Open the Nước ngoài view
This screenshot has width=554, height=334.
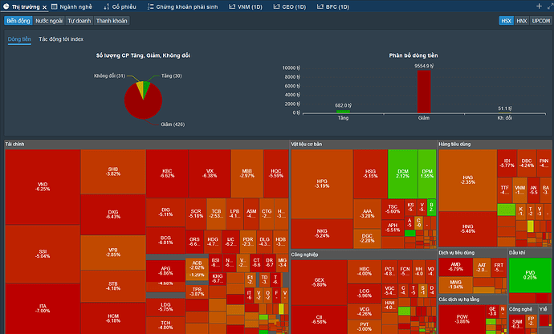[49, 21]
